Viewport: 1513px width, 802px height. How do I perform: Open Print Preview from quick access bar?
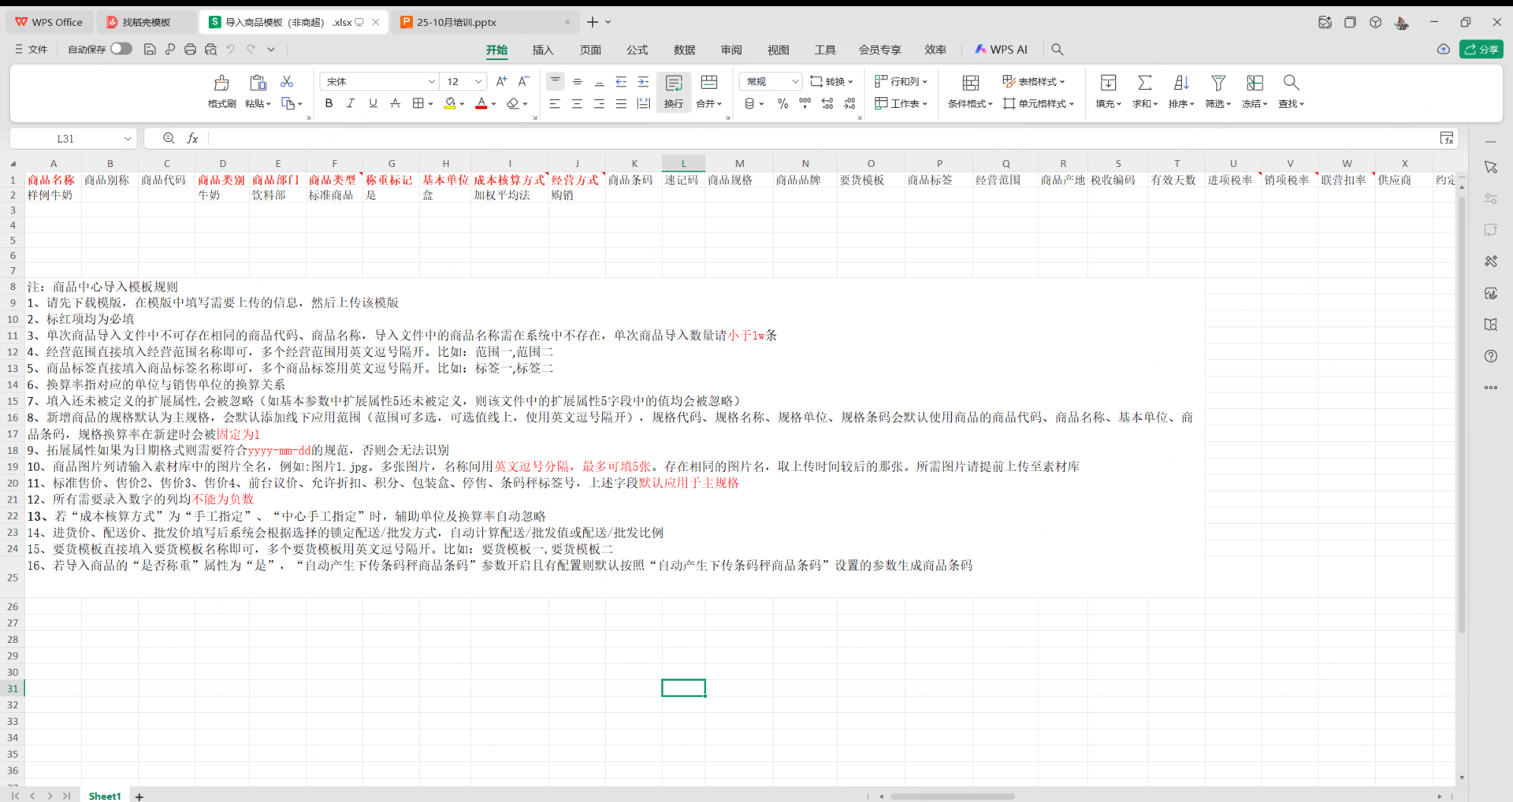(210, 50)
